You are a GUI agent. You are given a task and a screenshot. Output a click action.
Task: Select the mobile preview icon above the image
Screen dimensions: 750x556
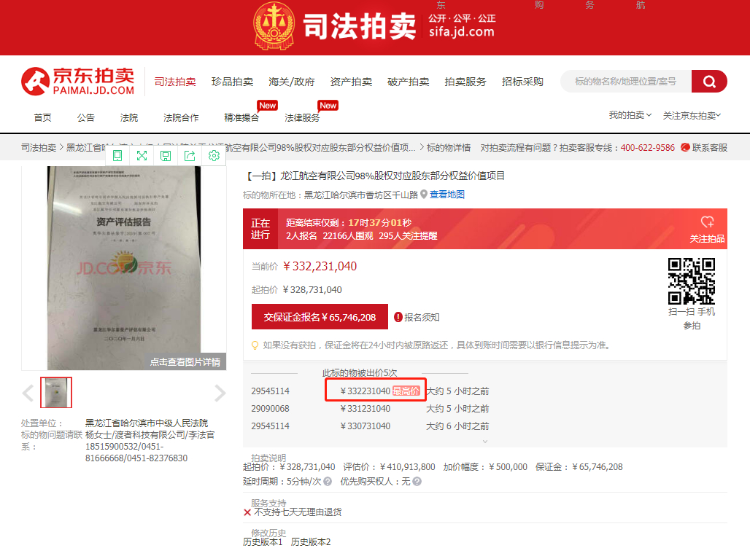click(x=117, y=155)
